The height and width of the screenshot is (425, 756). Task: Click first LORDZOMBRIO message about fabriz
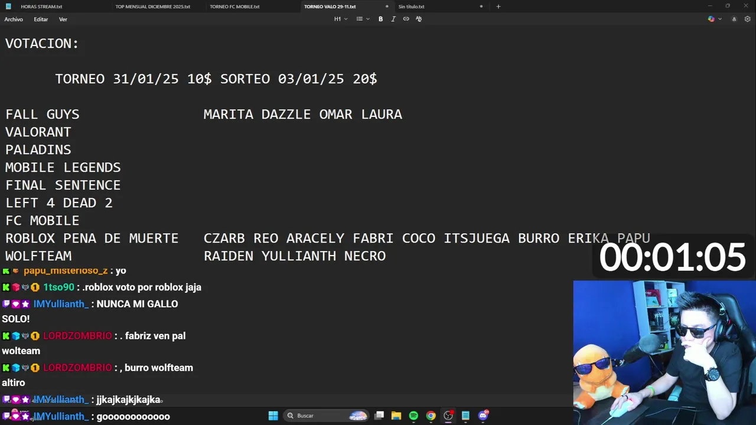click(93, 343)
